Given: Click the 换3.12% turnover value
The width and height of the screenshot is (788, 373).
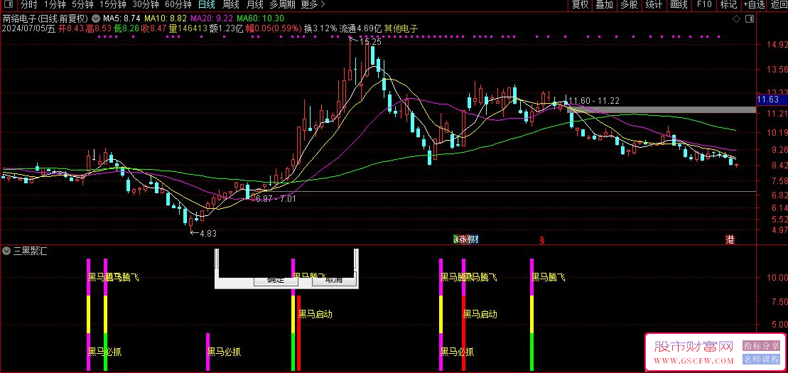Looking at the screenshot, I should pos(320,28).
